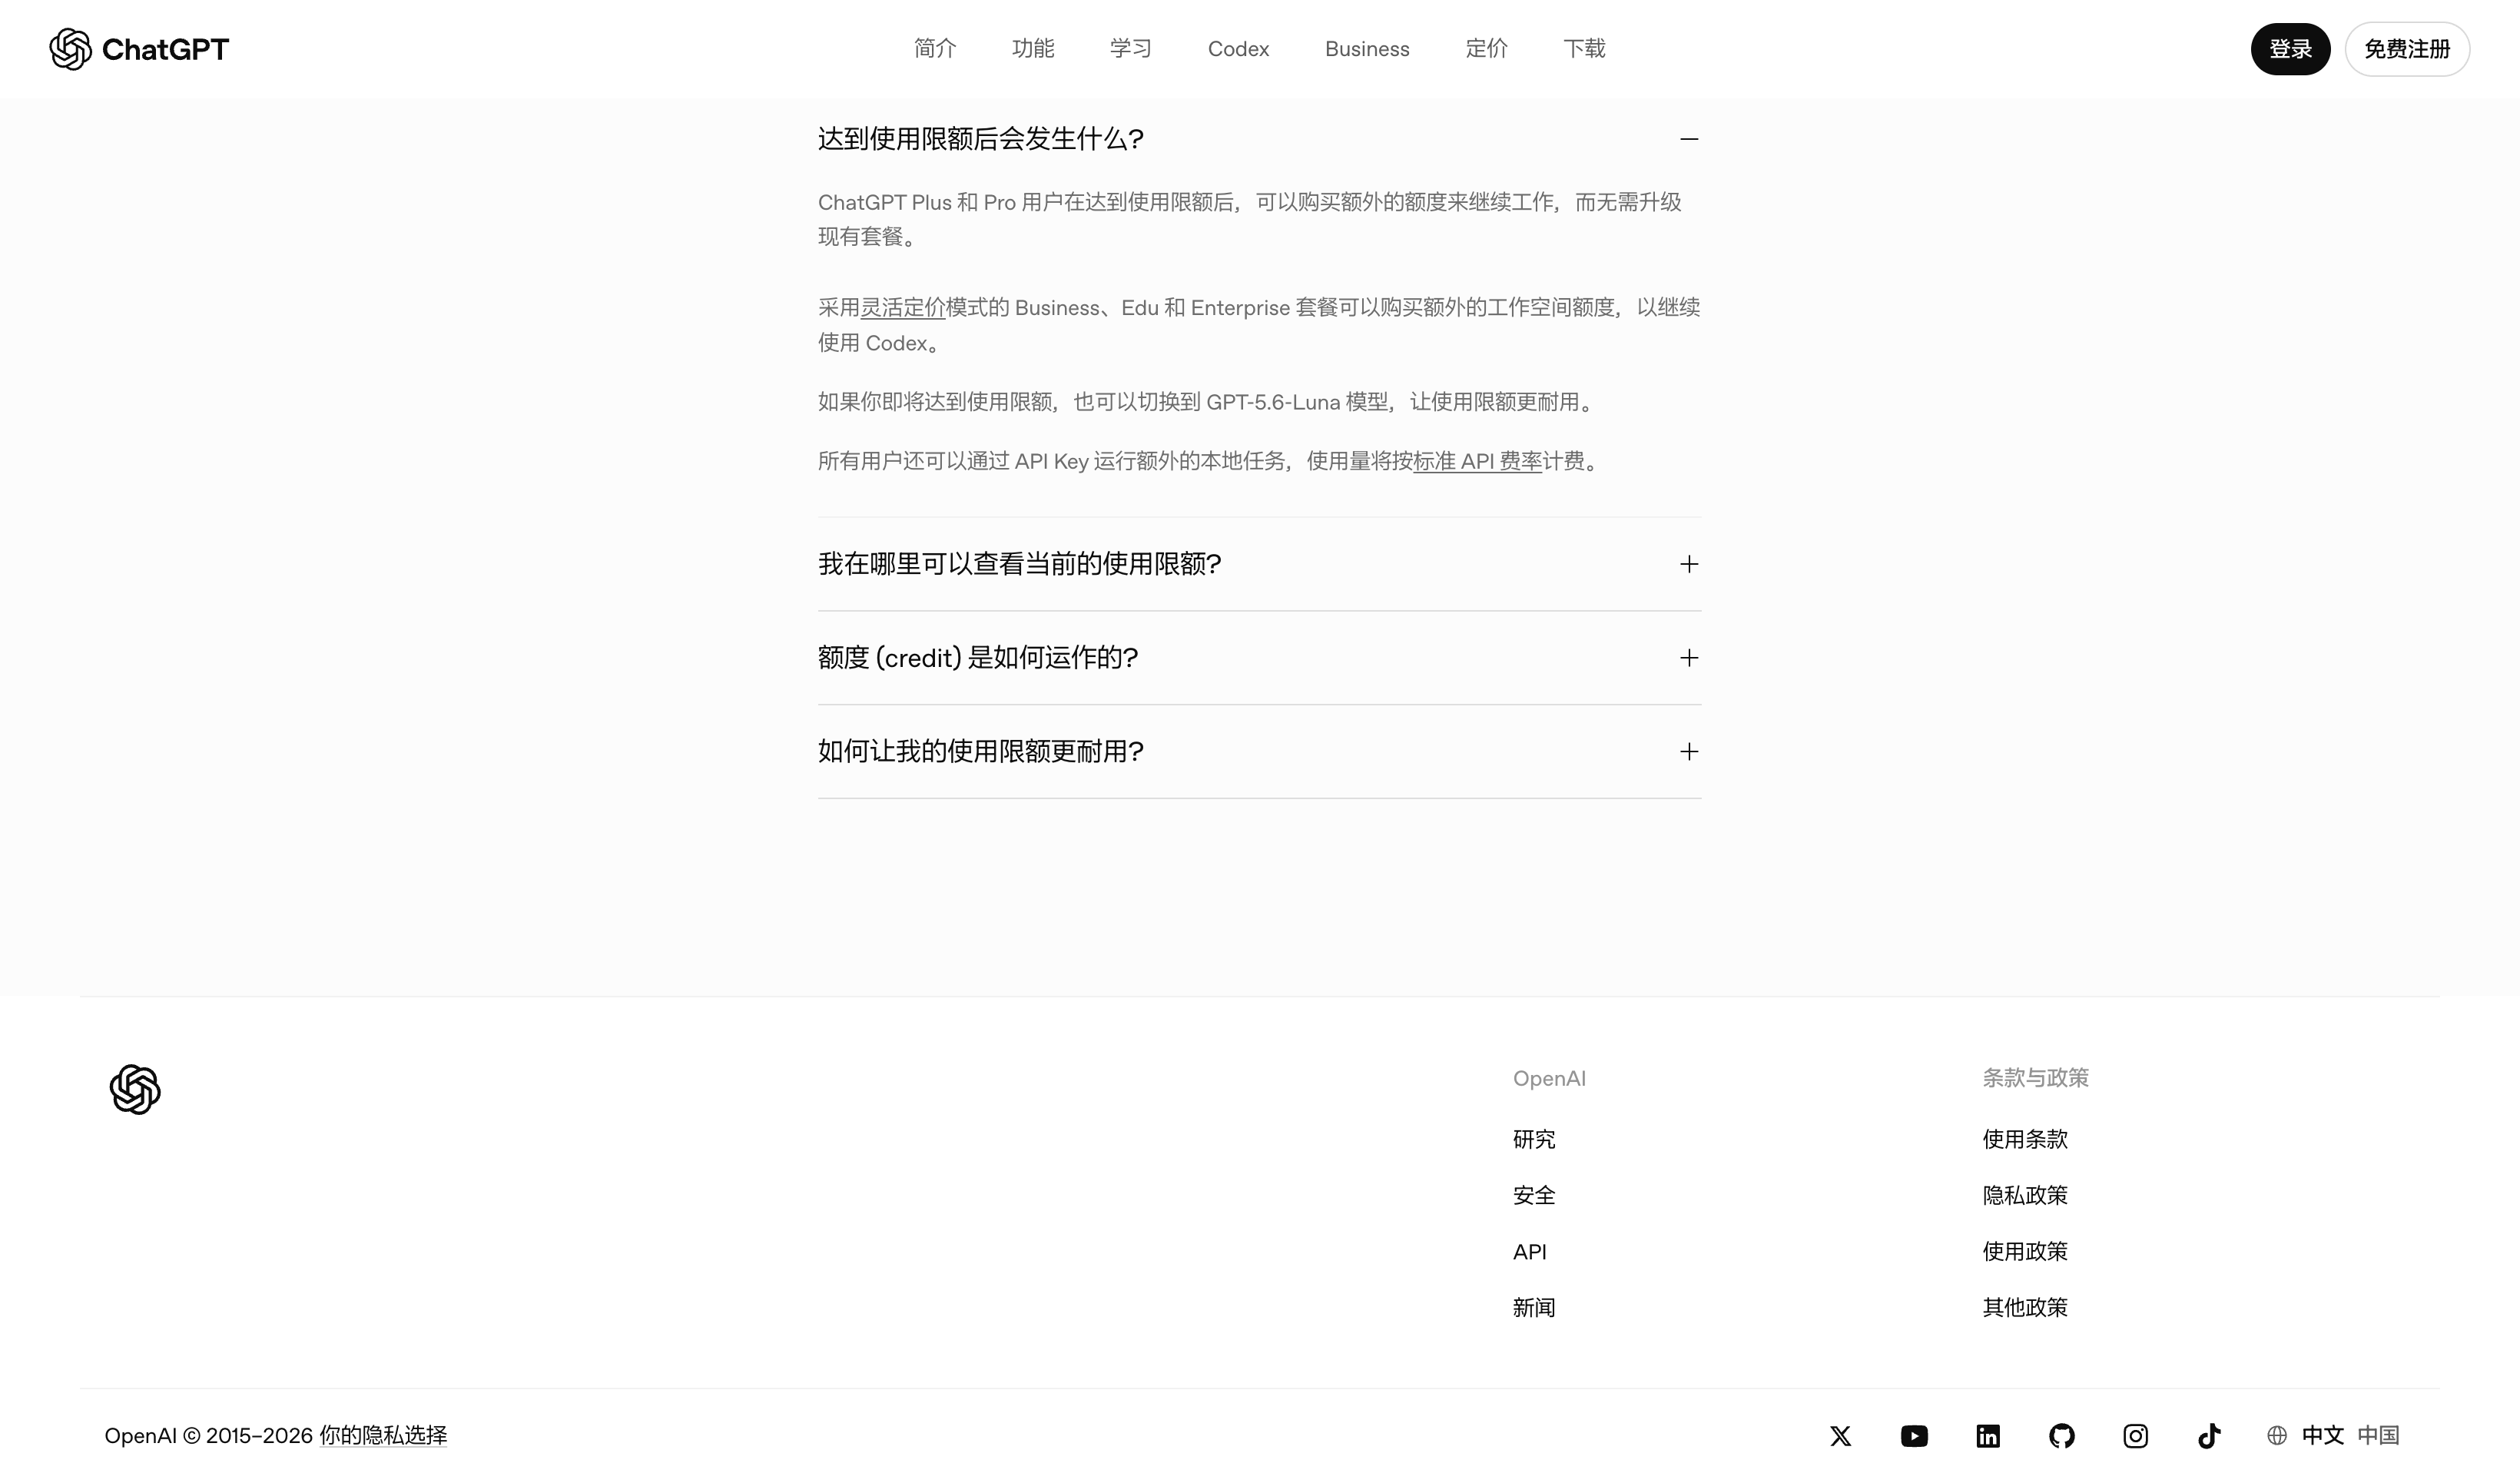Expand 我在哪里可以查看当前的使用限额 question

click(x=1259, y=564)
